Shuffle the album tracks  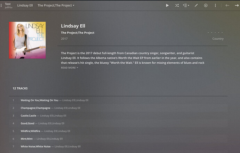tap(177, 6)
